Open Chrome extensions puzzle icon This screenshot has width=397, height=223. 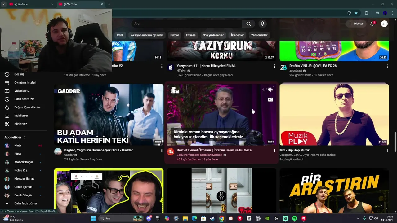click(366, 13)
